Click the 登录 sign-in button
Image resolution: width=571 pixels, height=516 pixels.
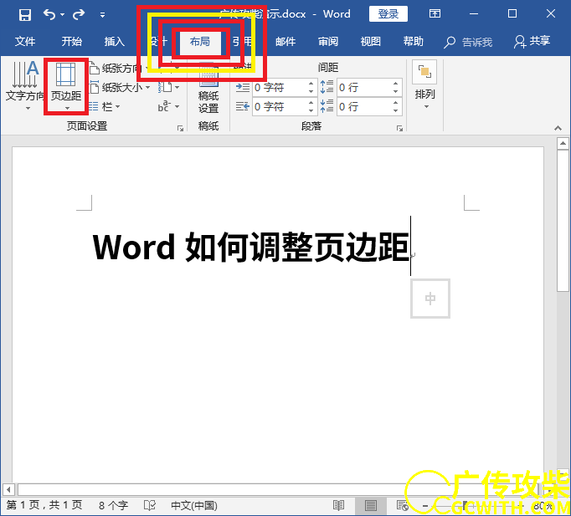[x=388, y=14]
